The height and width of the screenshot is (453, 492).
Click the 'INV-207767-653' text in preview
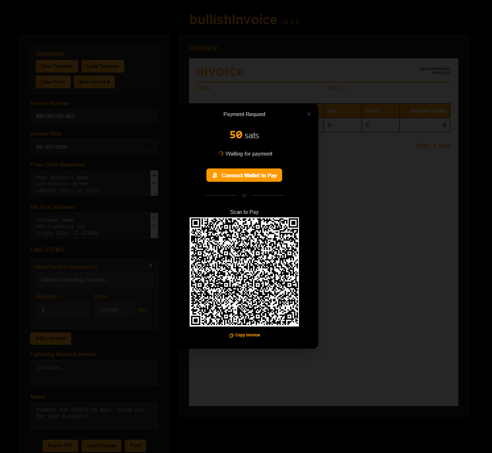tap(435, 69)
